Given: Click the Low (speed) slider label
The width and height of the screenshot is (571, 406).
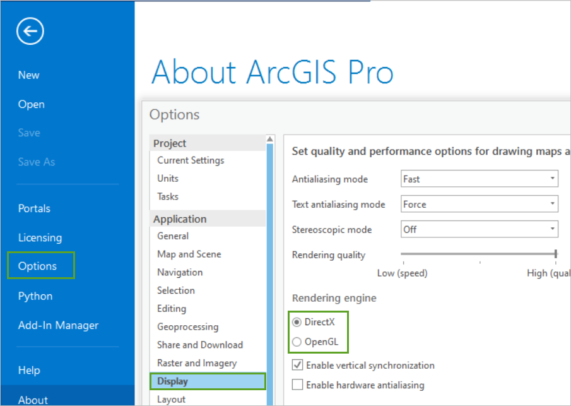Looking at the screenshot, I should [403, 273].
